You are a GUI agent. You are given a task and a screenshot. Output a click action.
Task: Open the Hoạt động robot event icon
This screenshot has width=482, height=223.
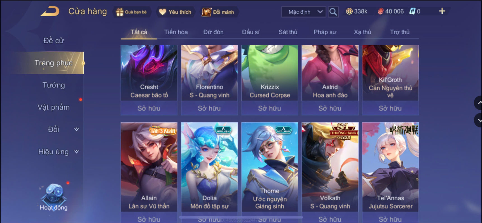pos(53,197)
